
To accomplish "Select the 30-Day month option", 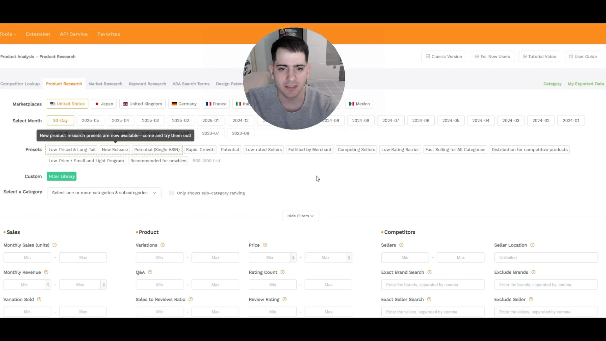I will click(60, 121).
